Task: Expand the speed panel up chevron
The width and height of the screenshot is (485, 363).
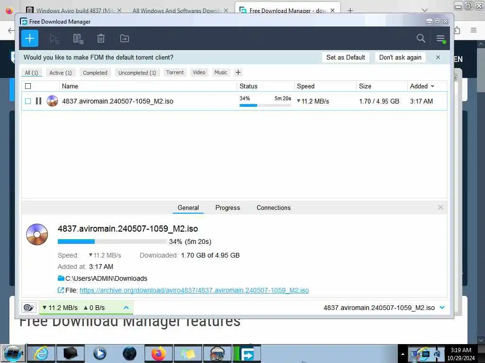Action: [x=126, y=307]
